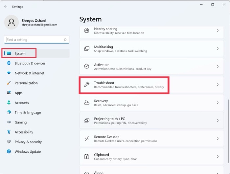Click the Time & language globe icon
The height and width of the screenshot is (174, 230).
point(9,112)
